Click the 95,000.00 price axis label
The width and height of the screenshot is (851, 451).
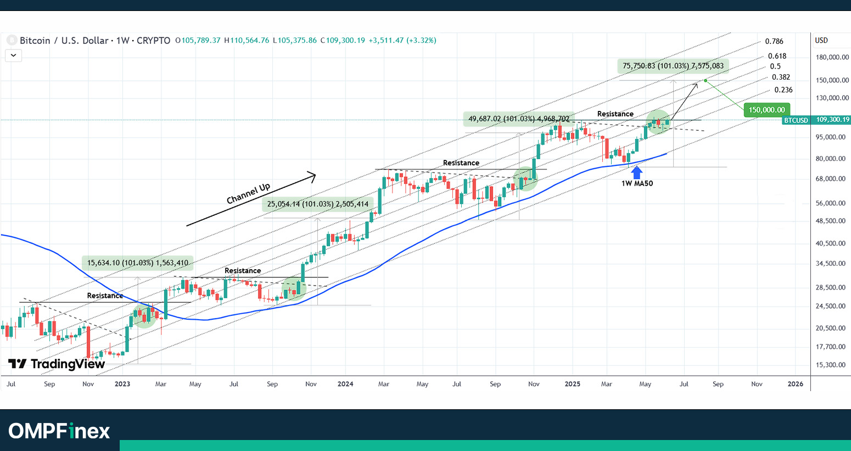(x=831, y=137)
